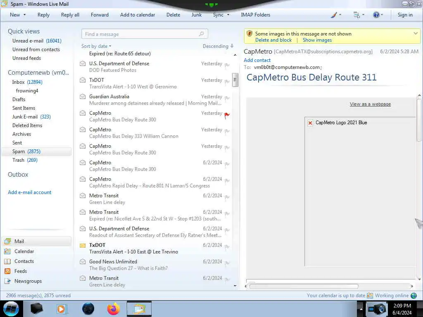
Task: Select the Unread e-mail quick view
Action: point(37,41)
